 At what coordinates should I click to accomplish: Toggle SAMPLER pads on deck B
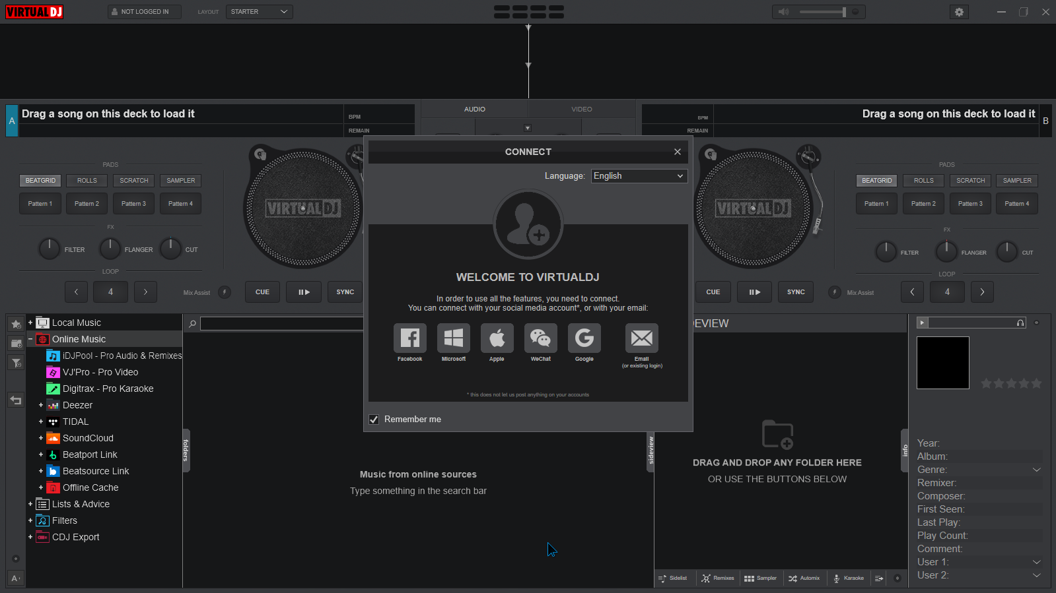click(x=1018, y=181)
